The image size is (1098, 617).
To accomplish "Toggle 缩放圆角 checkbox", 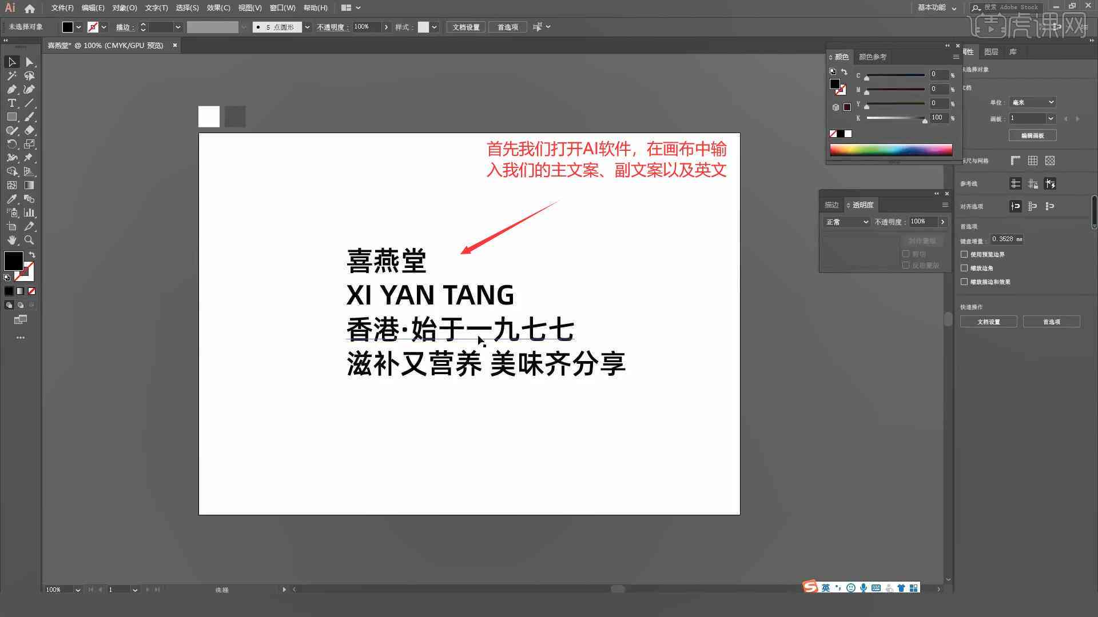I will pos(965,267).
